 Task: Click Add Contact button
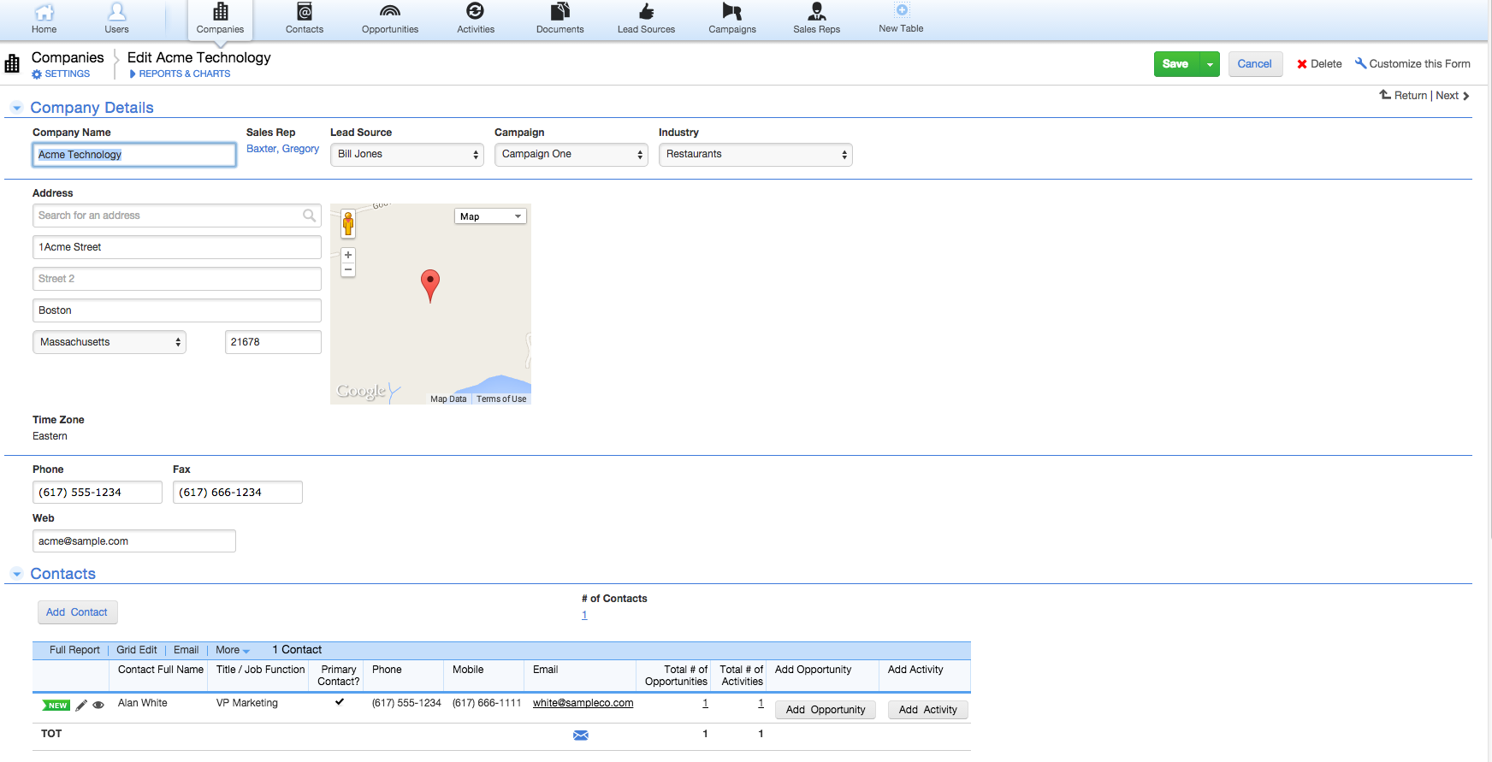(x=77, y=612)
